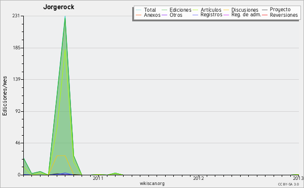Click the CC BY-SA 3.0 license text
The height and width of the screenshot is (188, 304).
(288, 184)
